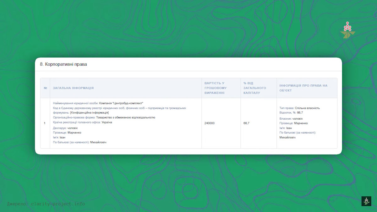Click the 240000 monetary value cell
The height and width of the screenshot is (212, 377).
tap(210, 123)
